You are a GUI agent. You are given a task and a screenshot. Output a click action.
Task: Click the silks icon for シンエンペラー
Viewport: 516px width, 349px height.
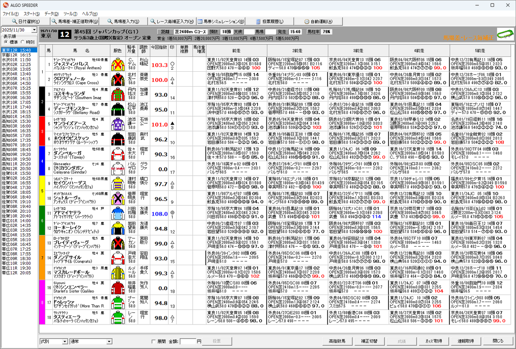118,288
